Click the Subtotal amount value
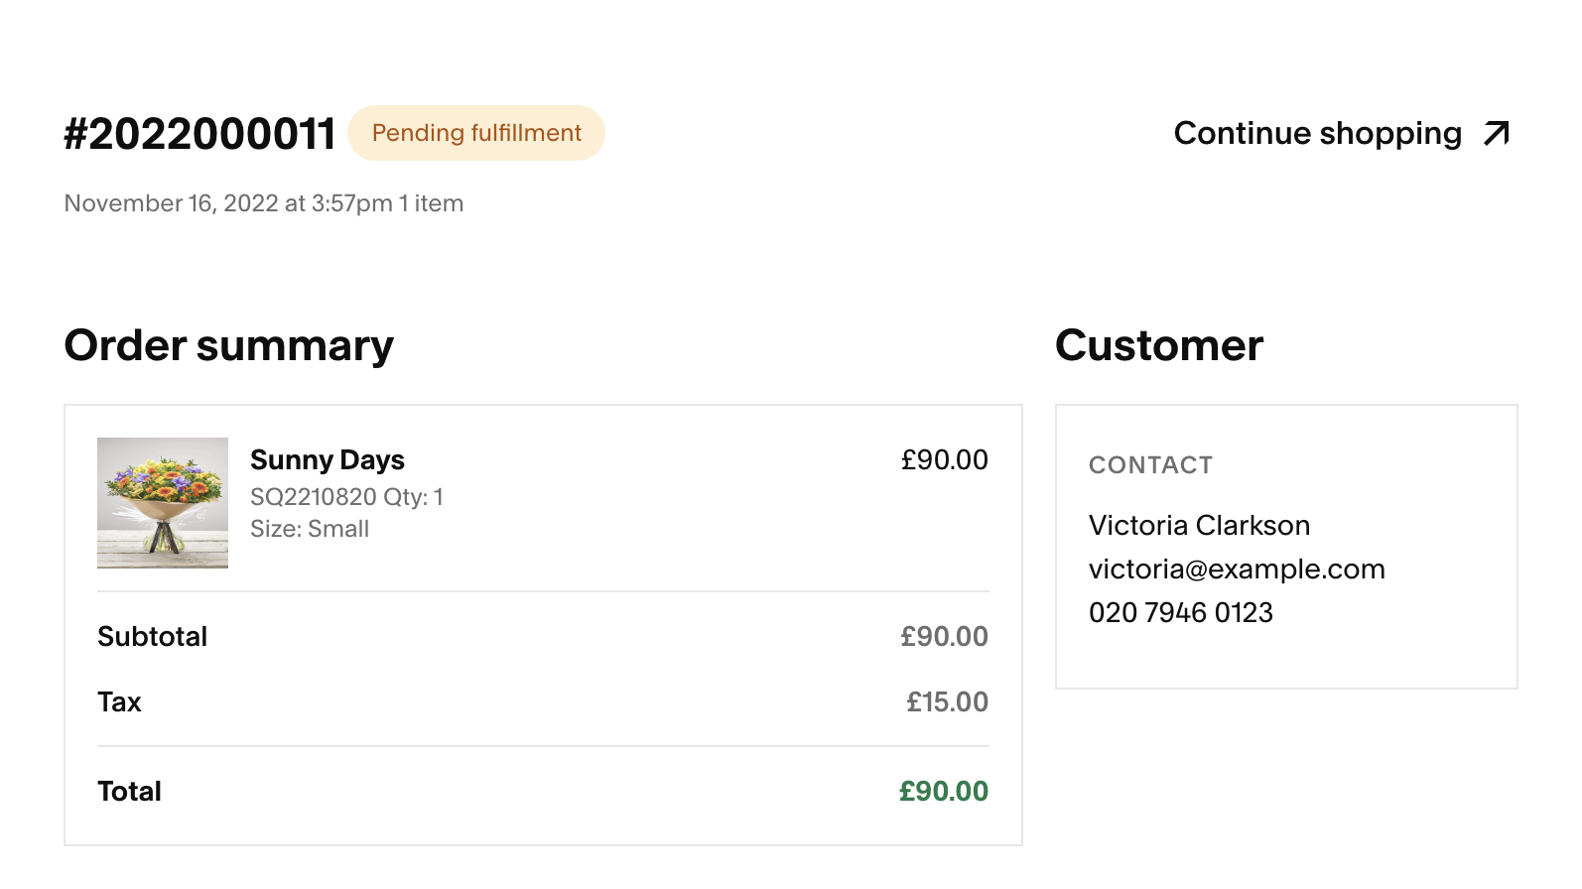The height and width of the screenshot is (889, 1582). click(944, 637)
